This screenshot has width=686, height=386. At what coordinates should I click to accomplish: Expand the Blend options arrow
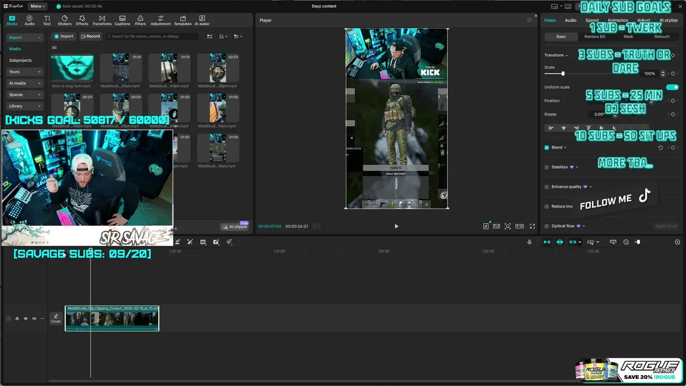coord(565,147)
